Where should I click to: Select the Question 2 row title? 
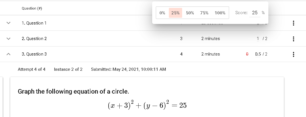(34, 39)
